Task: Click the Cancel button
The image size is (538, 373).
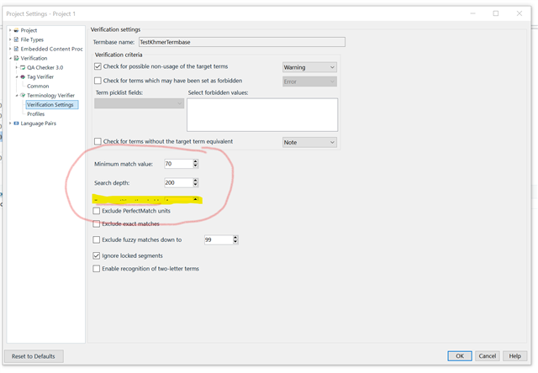Action: click(488, 356)
